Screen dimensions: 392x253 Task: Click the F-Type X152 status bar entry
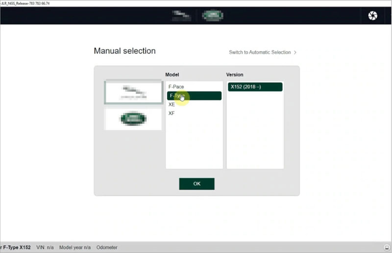[15, 248]
